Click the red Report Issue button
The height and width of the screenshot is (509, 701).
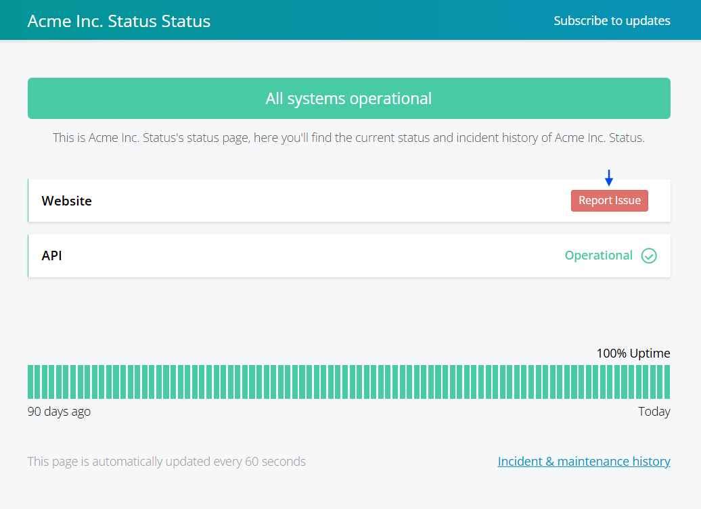609,201
